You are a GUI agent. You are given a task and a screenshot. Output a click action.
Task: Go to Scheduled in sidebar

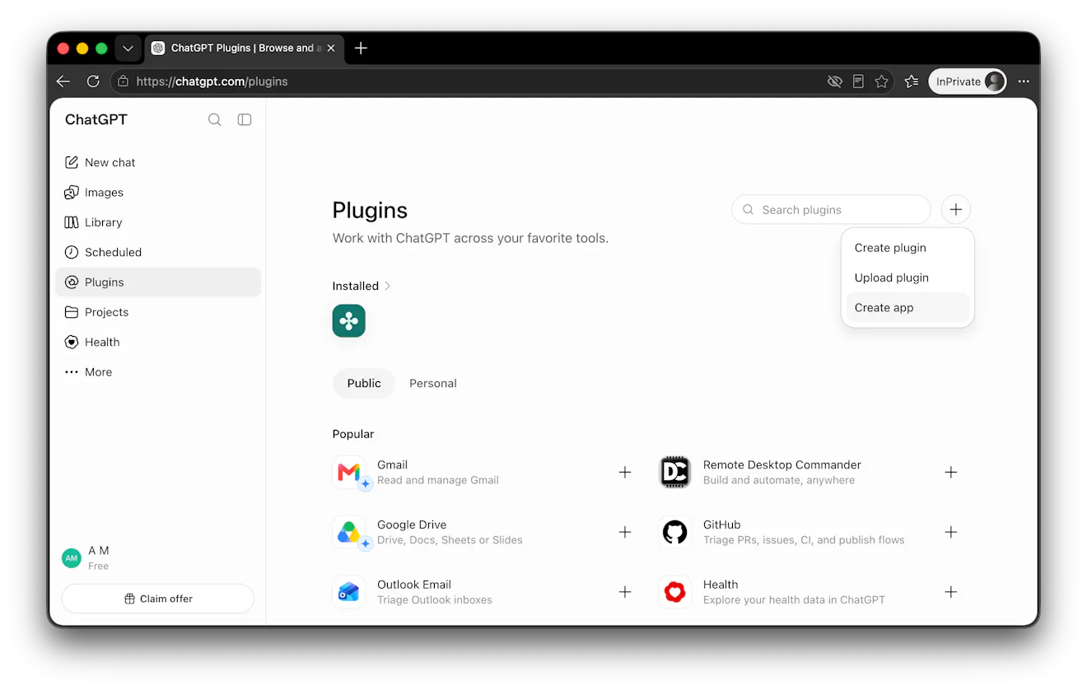[x=158, y=253]
